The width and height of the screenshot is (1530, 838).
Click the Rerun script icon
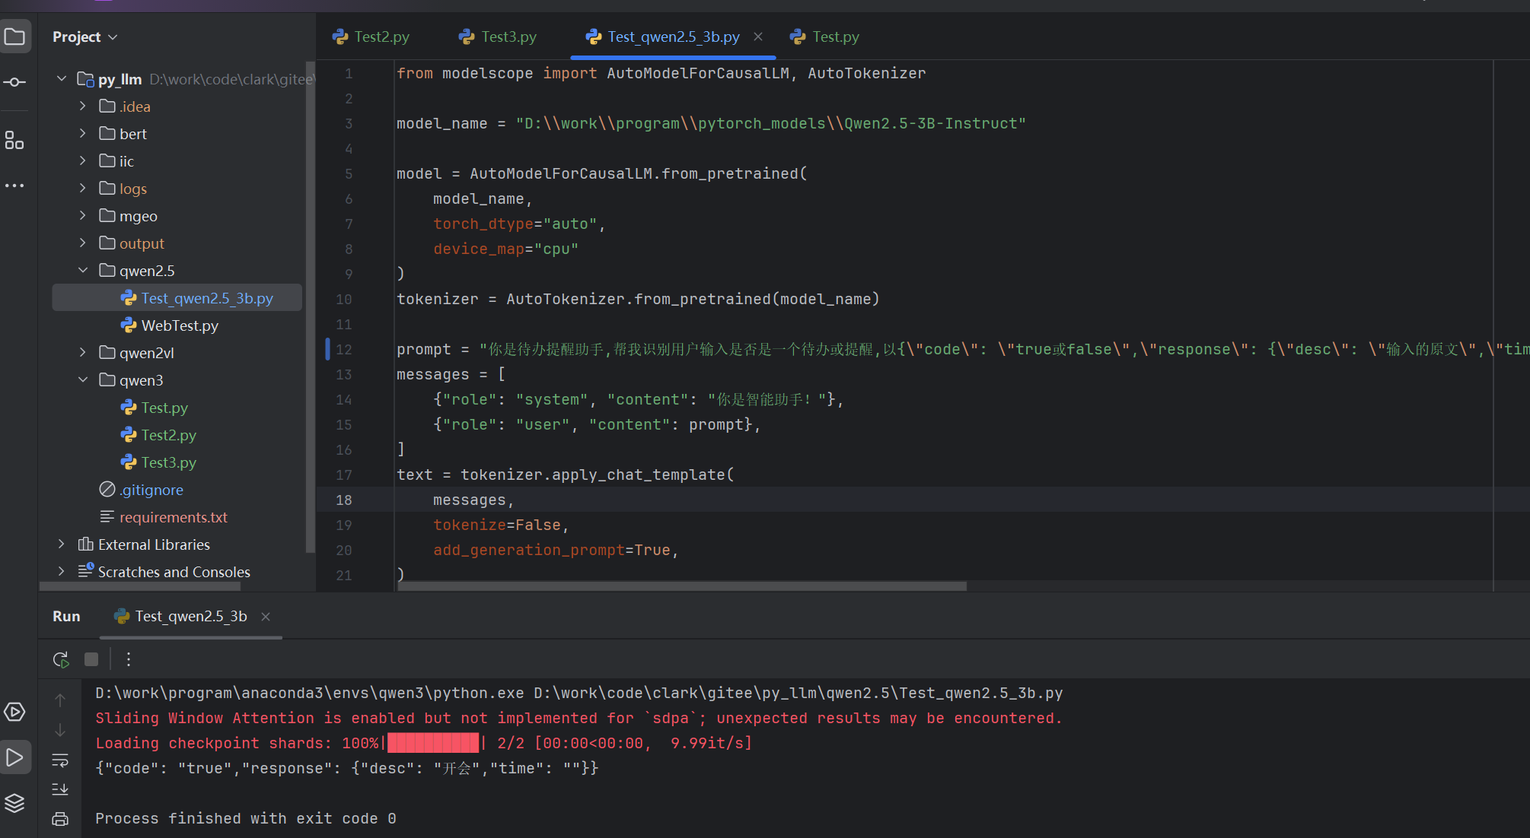coord(61,659)
